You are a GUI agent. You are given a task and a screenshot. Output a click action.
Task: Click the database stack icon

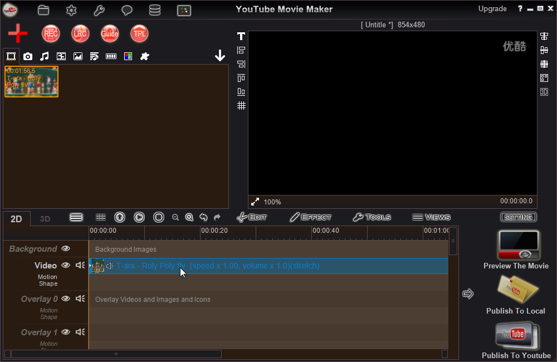coord(154,10)
